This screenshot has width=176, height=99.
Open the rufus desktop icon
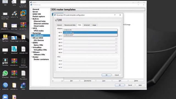point(14,3)
